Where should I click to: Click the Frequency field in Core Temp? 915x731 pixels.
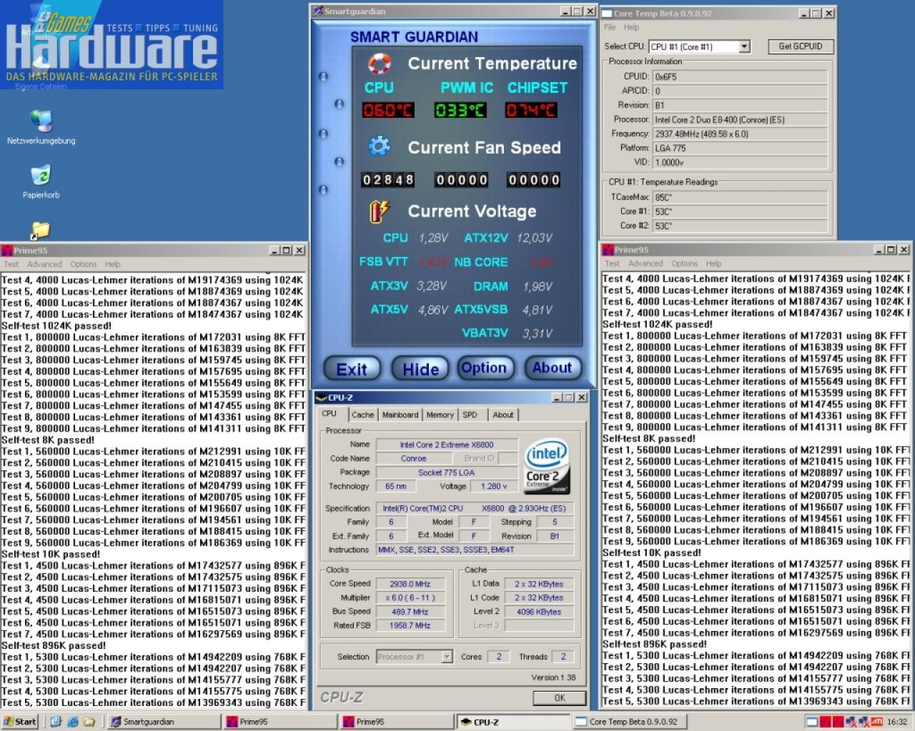pyautogui.click(x=740, y=134)
